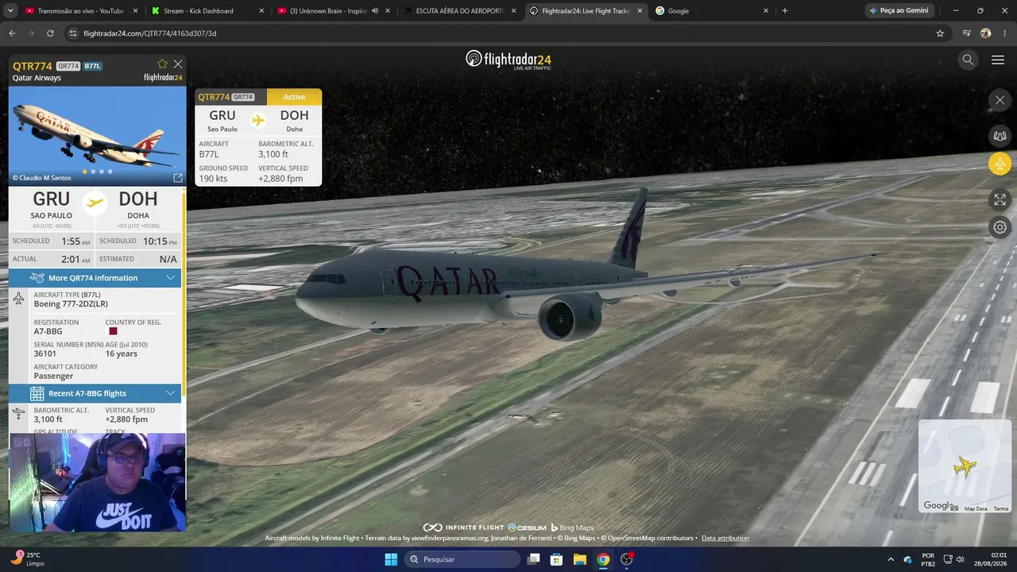1017x572 pixels.
Task: Open the tab search dropdown arrow
Action: [x=10, y=11]
